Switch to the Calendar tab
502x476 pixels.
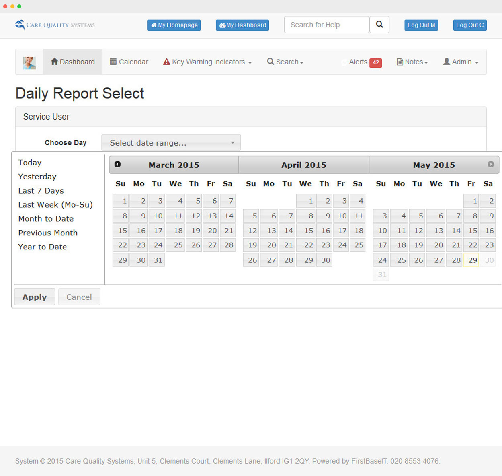129,62
